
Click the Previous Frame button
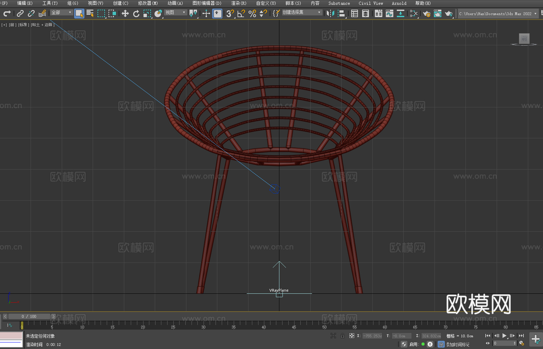[x=496, y=336]
